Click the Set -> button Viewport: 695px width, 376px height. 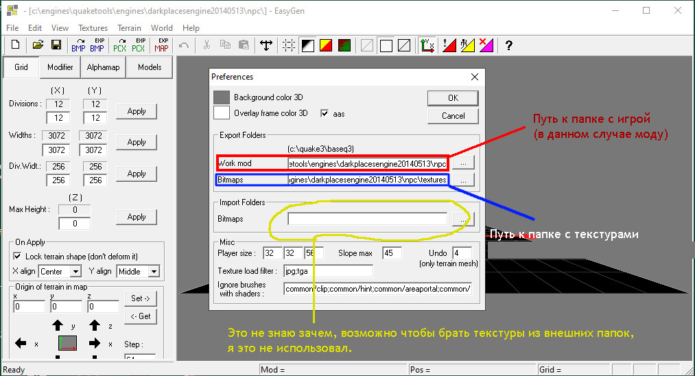141,298
